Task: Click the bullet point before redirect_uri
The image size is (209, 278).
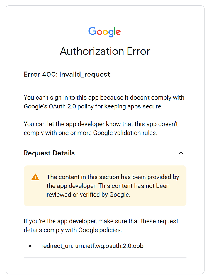Action: [x=30, y=246]
